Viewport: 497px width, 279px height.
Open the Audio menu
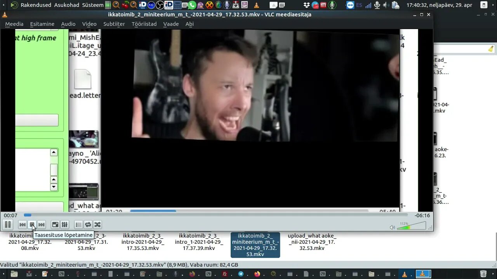(x=68, y=24)
